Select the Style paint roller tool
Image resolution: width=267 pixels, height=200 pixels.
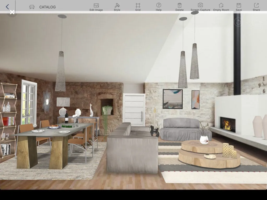point(117,7)
